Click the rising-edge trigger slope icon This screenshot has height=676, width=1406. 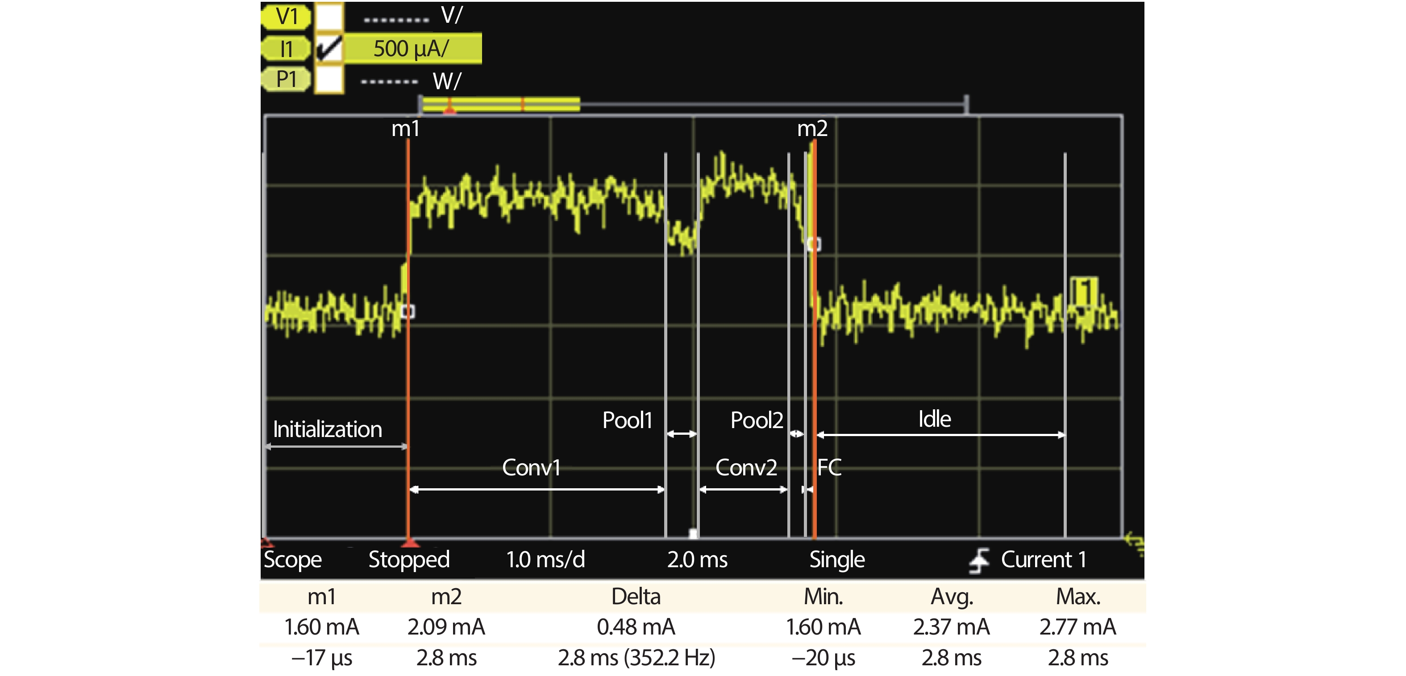coord(979,561)
